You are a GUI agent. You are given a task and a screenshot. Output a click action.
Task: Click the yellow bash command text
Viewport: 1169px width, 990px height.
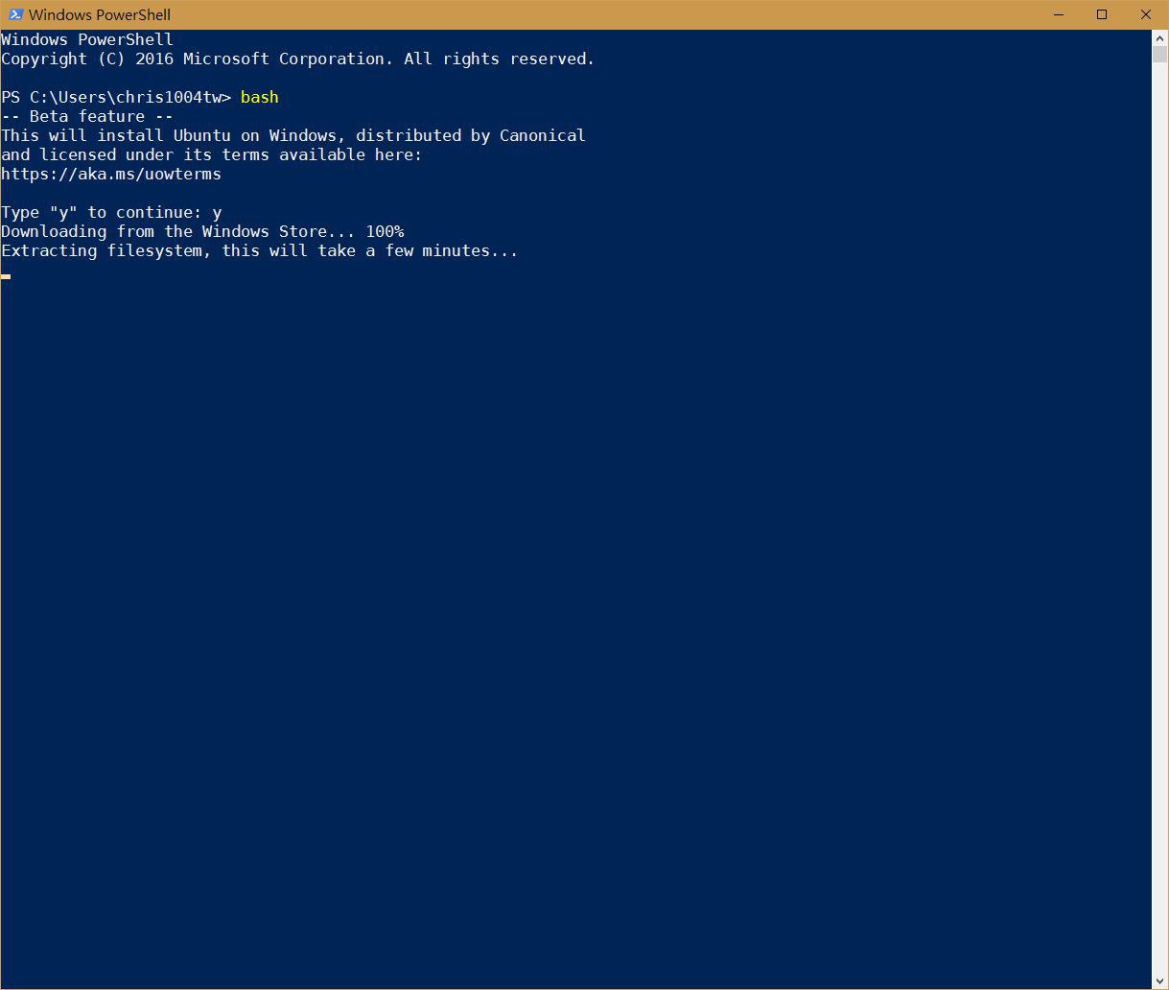(x=259, y=97)
